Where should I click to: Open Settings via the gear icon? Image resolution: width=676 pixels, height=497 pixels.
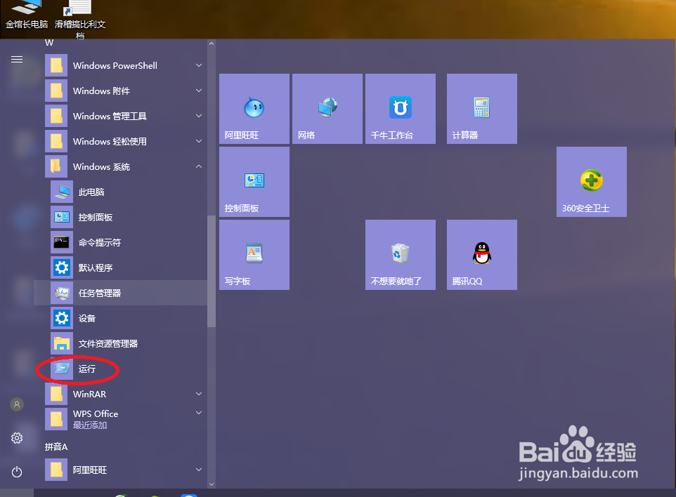click(16, 437)
